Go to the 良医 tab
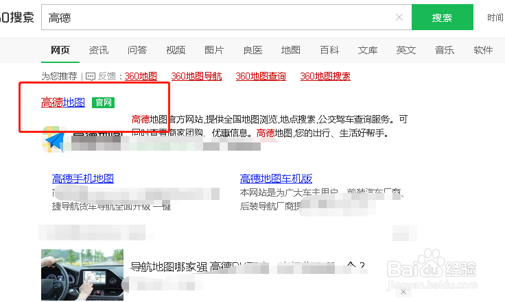Screen dimensions: 505x302 (x=252, y=50)
